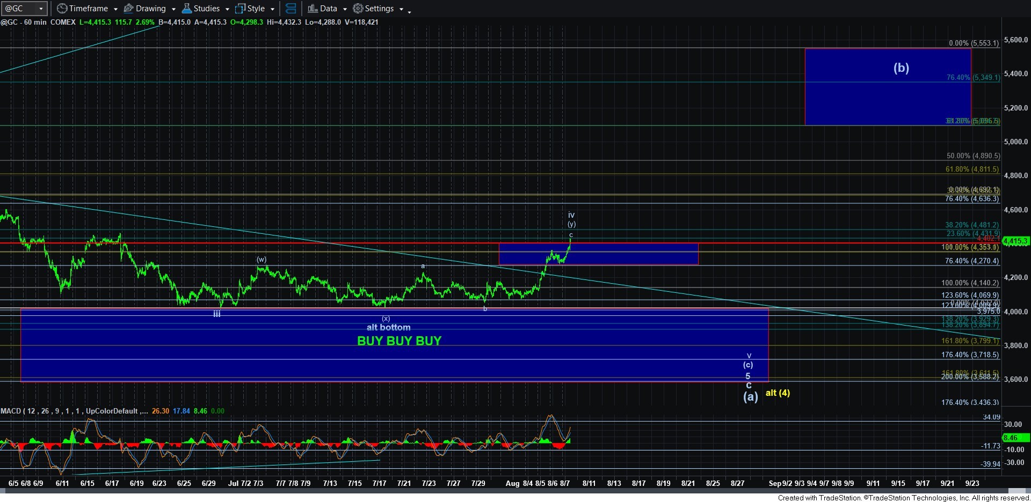Click the Studies flask icon
1031x502 pixels.
pos(187,9)
